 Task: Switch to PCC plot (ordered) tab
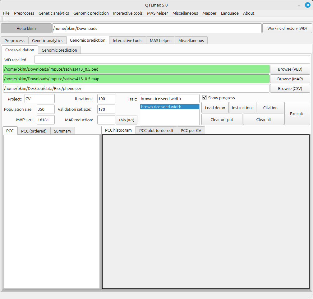click(x=156, y=130)
